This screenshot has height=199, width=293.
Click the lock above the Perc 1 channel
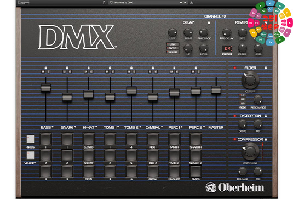174,68
